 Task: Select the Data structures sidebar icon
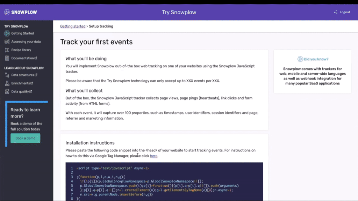pos(7,75)
